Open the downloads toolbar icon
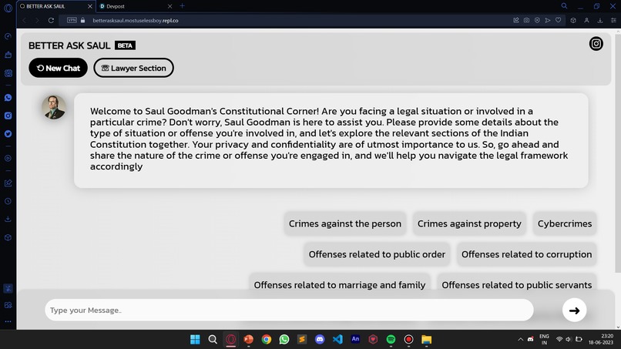Viewport: 621px width, 349px height. [600, 20]
